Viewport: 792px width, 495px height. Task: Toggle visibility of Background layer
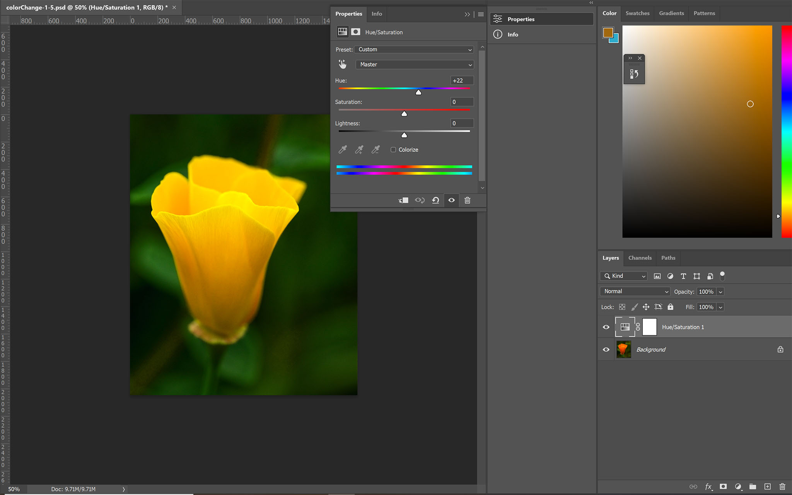(x=606, y=350)
